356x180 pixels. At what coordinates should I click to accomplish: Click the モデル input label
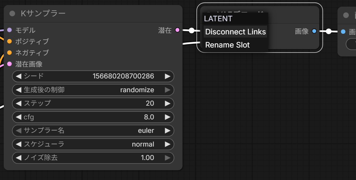click(25, 30)
